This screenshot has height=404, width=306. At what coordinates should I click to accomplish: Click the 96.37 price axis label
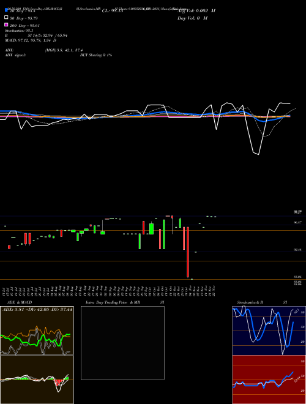(297, 222)
